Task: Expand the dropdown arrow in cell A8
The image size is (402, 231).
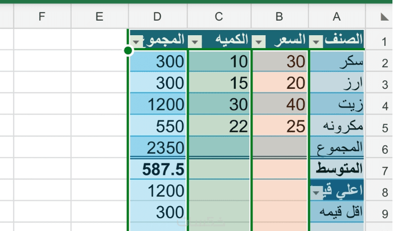Action: point(316,192)
